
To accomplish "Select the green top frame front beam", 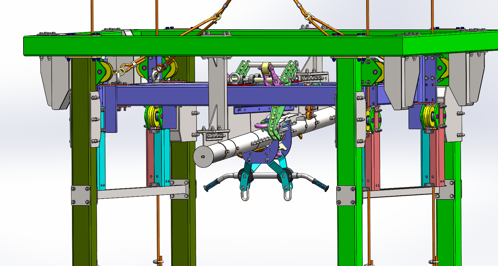I will 213,46.
